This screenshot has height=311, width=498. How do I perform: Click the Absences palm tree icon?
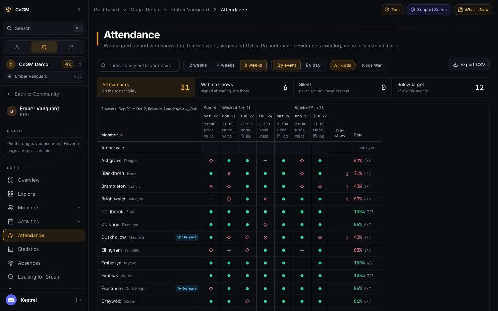coord(11,263)
